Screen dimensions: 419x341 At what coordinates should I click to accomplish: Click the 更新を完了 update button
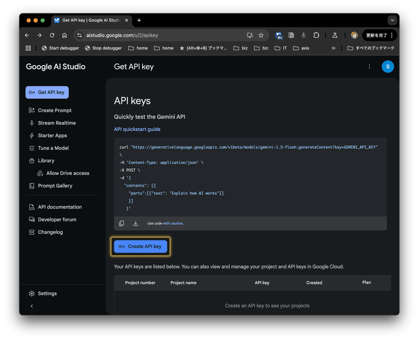[380, 35]
